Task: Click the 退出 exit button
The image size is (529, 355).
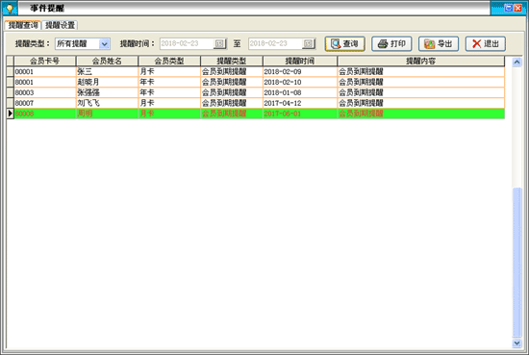Action: tap(486, 44)
